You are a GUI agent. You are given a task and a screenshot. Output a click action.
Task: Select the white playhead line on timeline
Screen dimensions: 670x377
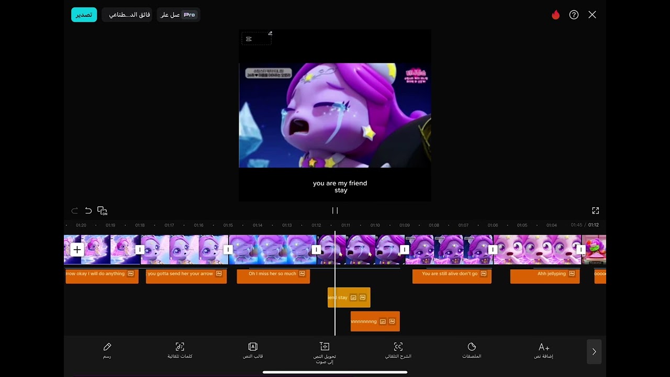[335, 283]
